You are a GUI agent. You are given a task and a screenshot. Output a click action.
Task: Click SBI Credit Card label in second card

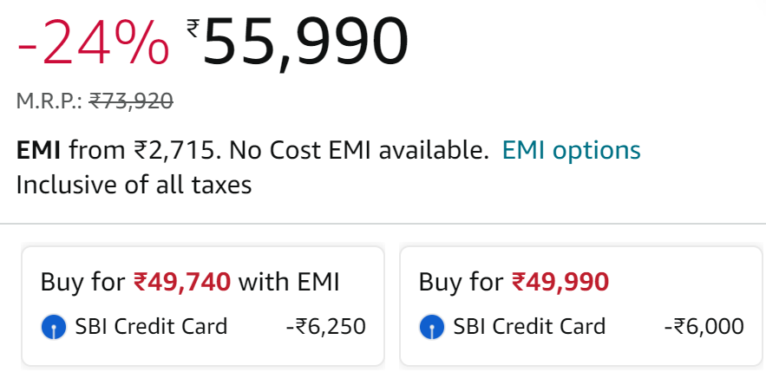(529, 327)
